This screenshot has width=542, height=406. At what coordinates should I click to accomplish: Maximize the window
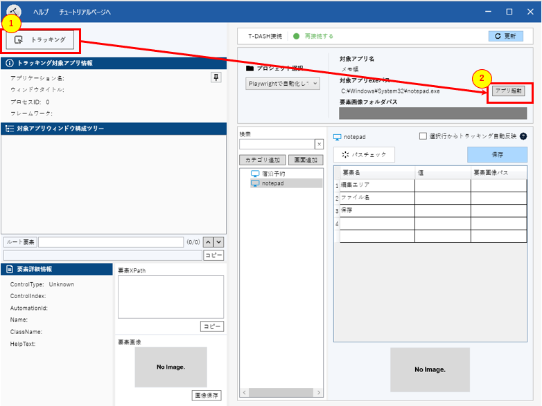click(x=509, y=12)
